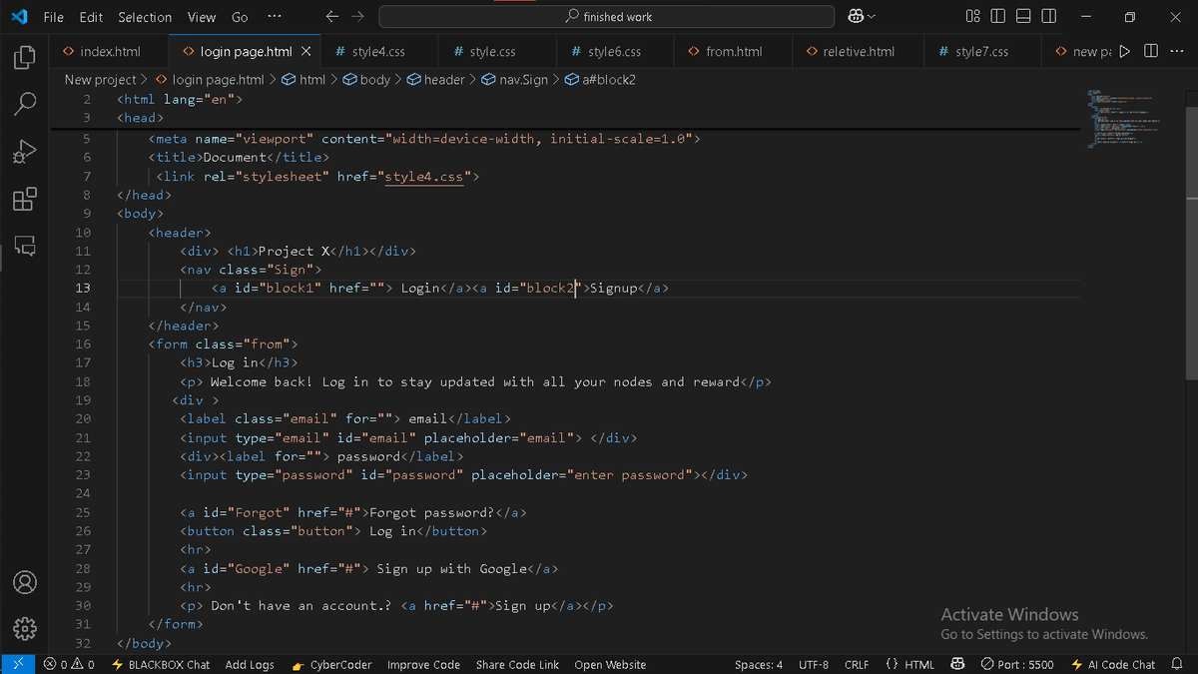The width and height of the screenshot is (1198, 674).
Task: Click the Copilot status bar icon
Action: click(957, 664)
